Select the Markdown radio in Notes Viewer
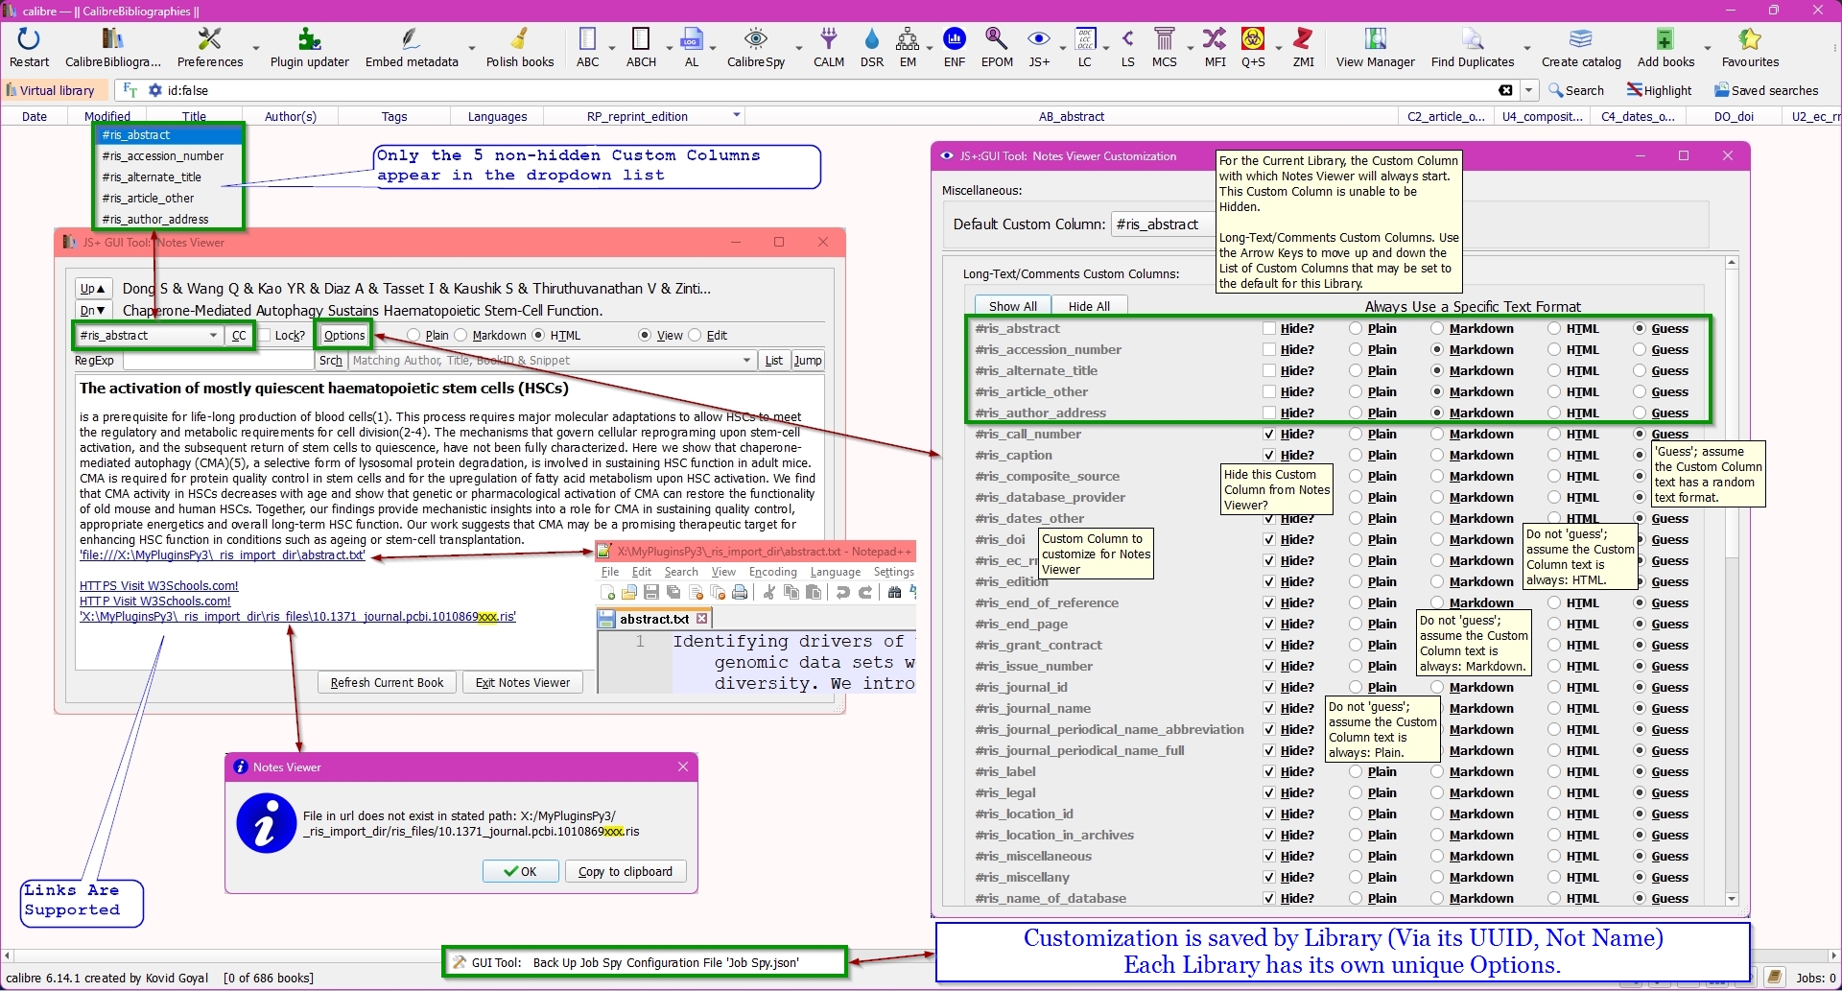1842x991 pixels. click(x=461, y=336)
